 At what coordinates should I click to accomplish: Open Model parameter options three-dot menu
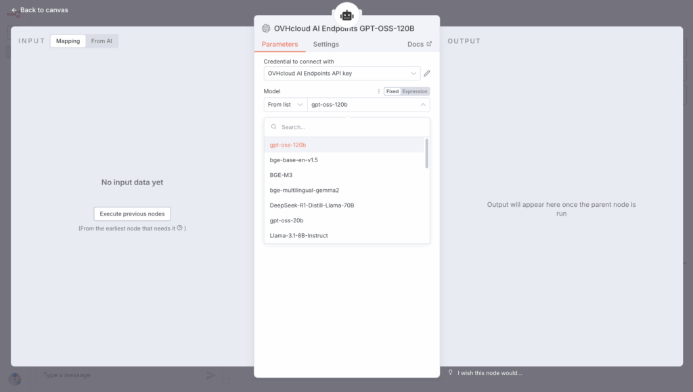tap(378, 91)
